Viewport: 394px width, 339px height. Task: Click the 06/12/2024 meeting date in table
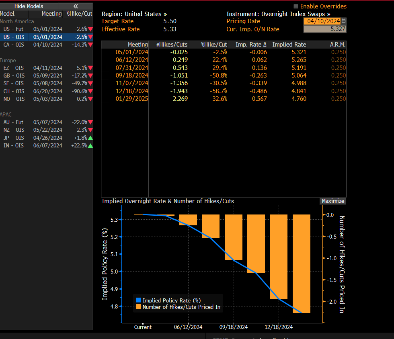click(132, 60)
